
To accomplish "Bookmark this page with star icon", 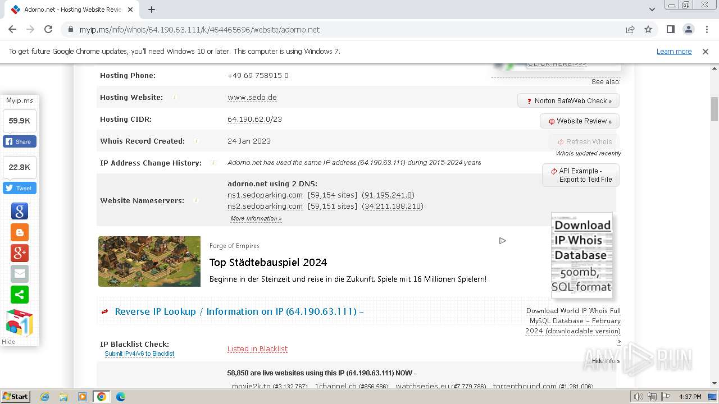I will coord(648,29).
